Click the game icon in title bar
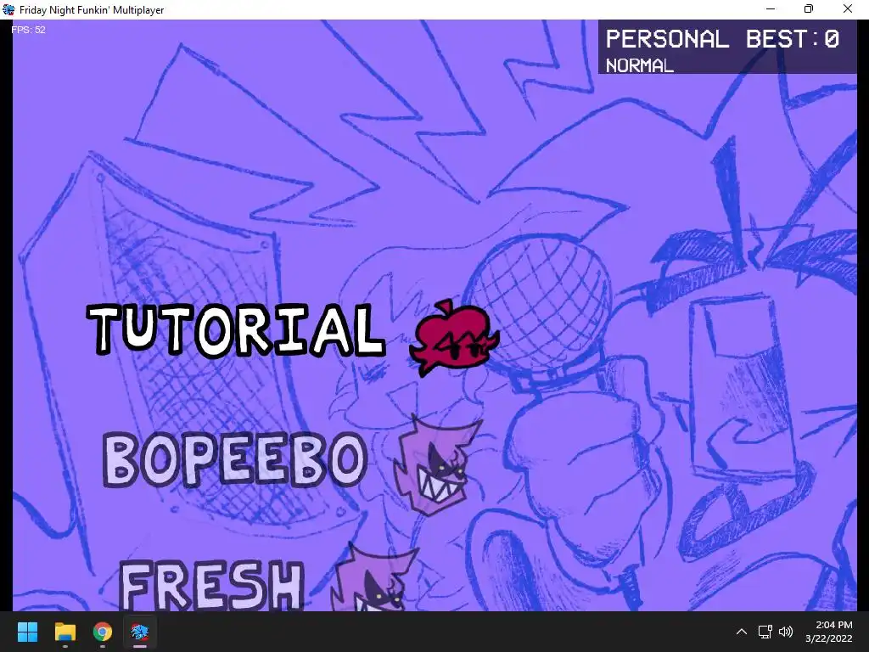The image size is (869, 652). tap(8, 9)
